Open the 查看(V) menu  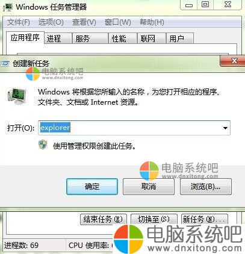84,22
